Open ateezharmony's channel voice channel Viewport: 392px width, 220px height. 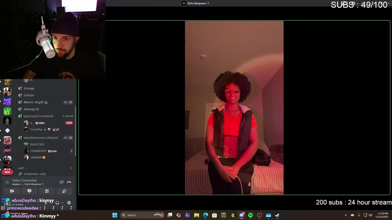coord(46,138)
